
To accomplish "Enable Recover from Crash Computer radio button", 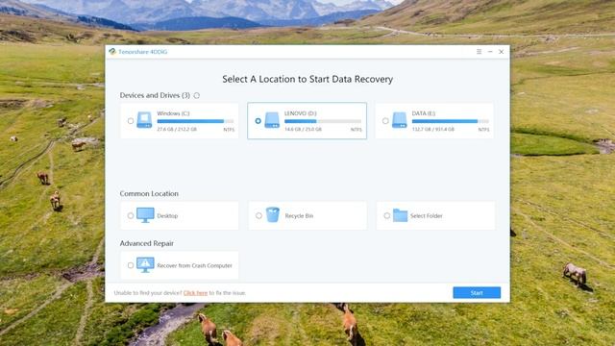I will (x=131, y=265).
